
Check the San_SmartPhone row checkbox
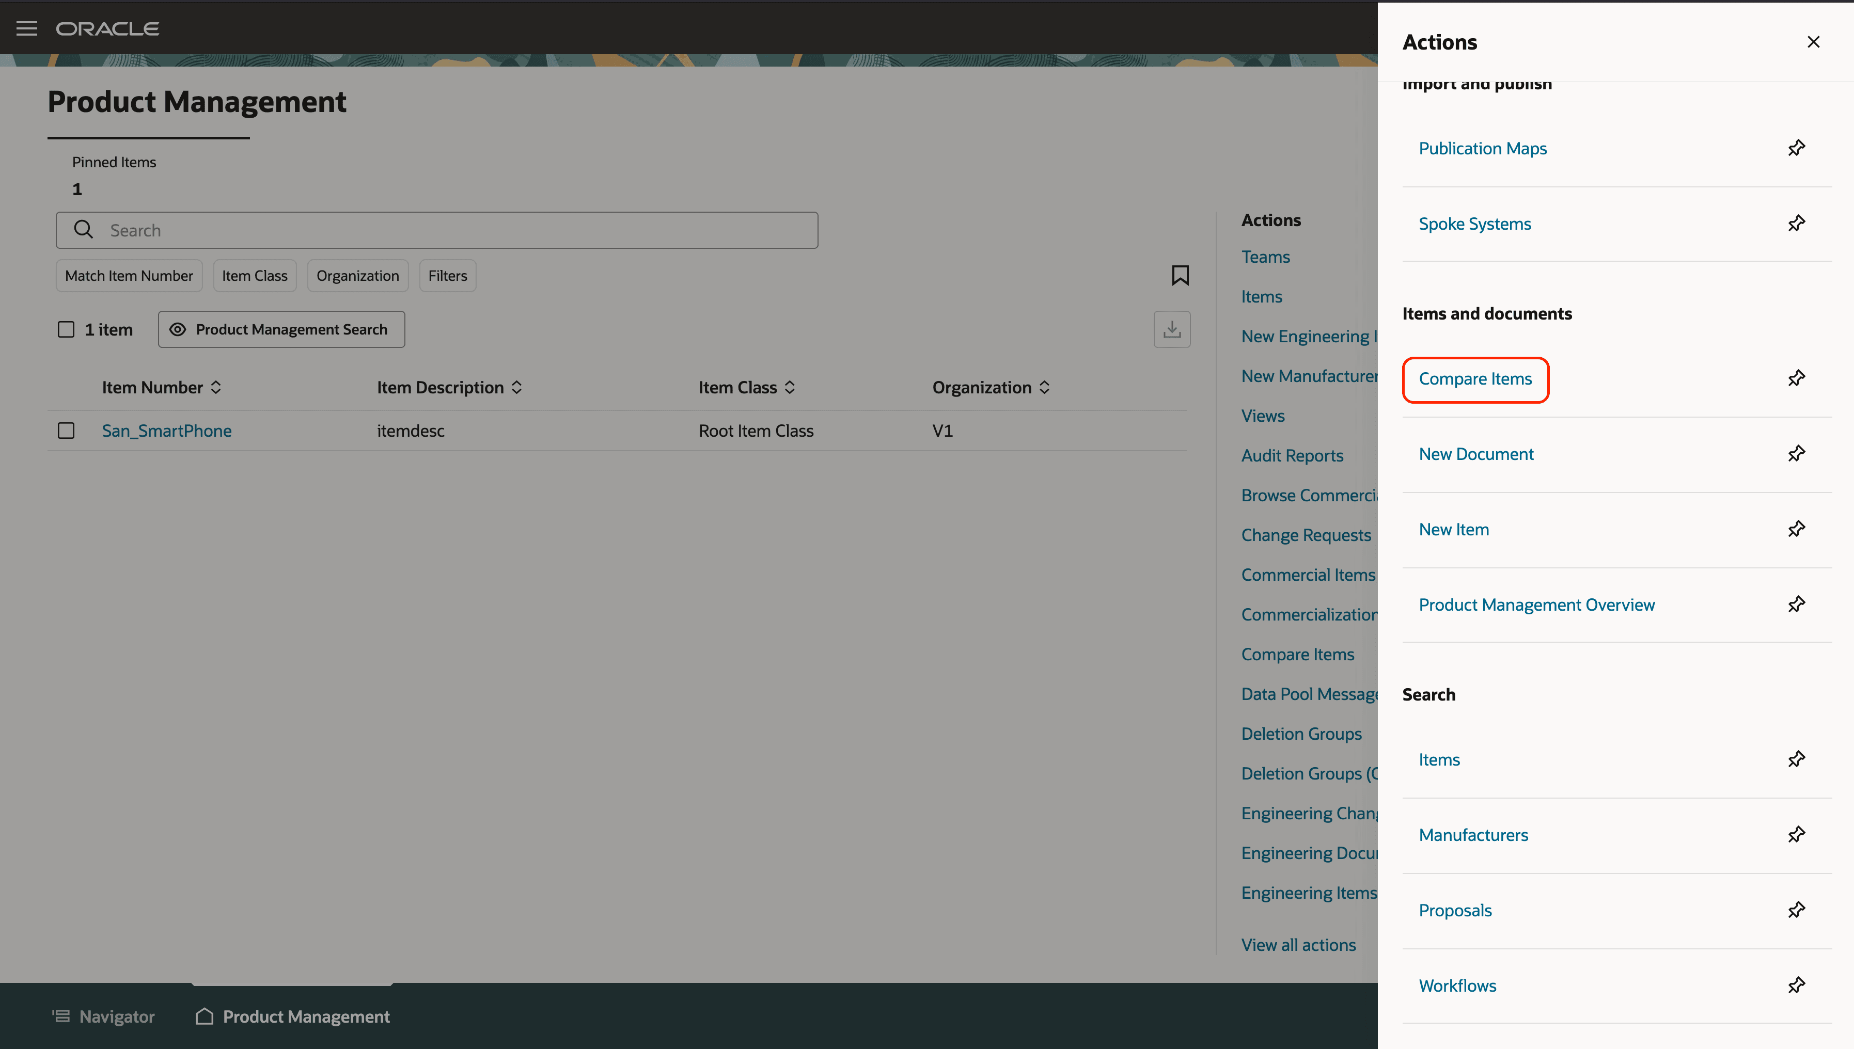66,431
